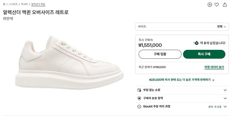Click the stopwatch icon beside stock notice
The image size is (237, 116).
(196, 43)
